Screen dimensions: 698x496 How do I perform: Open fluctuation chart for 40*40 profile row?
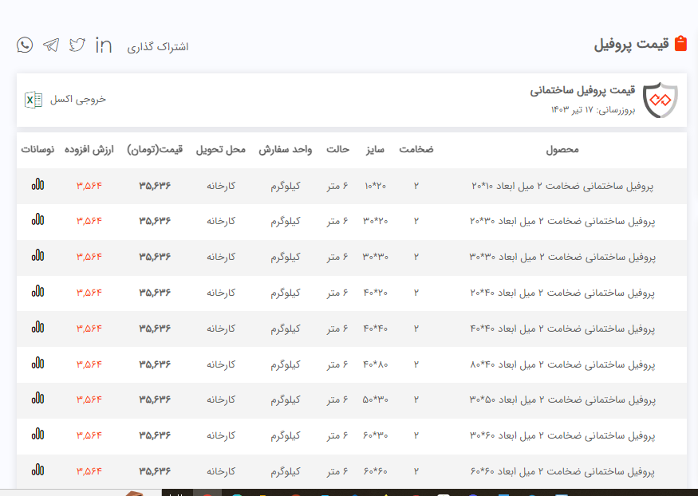(37, 328)
